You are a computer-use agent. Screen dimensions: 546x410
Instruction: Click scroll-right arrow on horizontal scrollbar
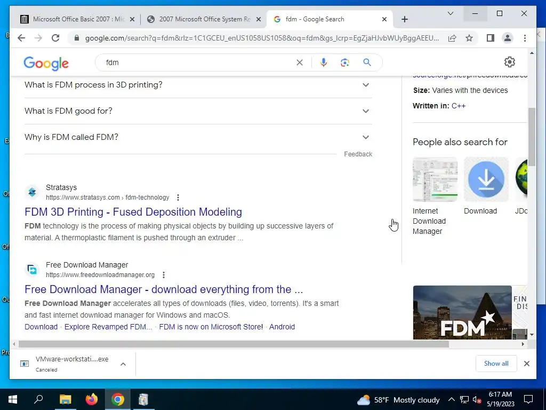[x=523, y=344]
